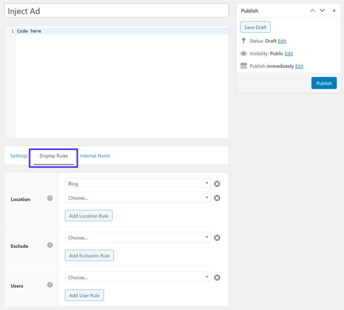Click the Inject Ad title field
This screenshot has width=344, height=310.
(x=116, y=10)
